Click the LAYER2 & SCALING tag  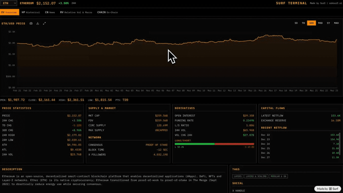click(x=256, y=176)
